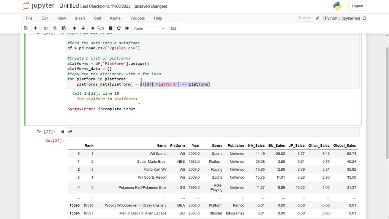The height and width of the screenshot is (219, 389).
Task: Click the JP_Sales column header
Action: click(x=296, y=146)
